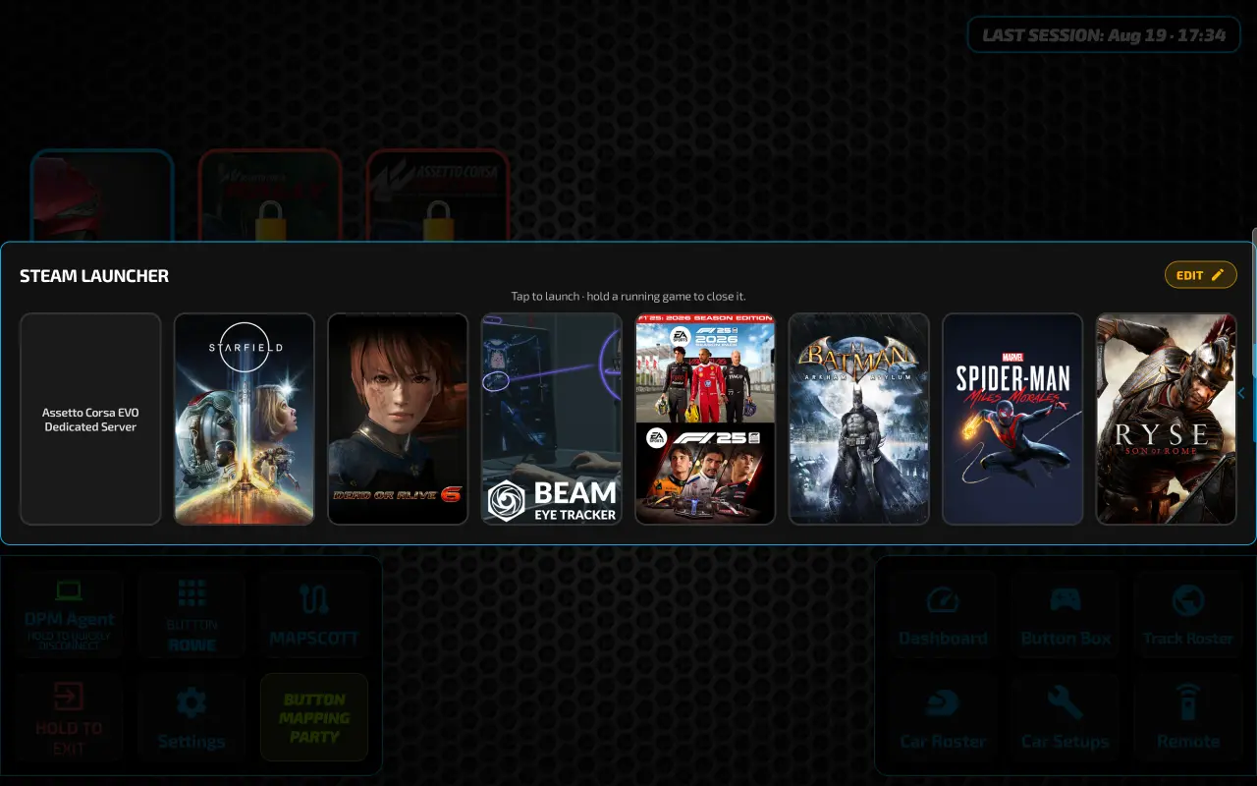Click the laptop Agent icon in the background panel
This screenshot has height=786, width=1257.
click(69, 591)
